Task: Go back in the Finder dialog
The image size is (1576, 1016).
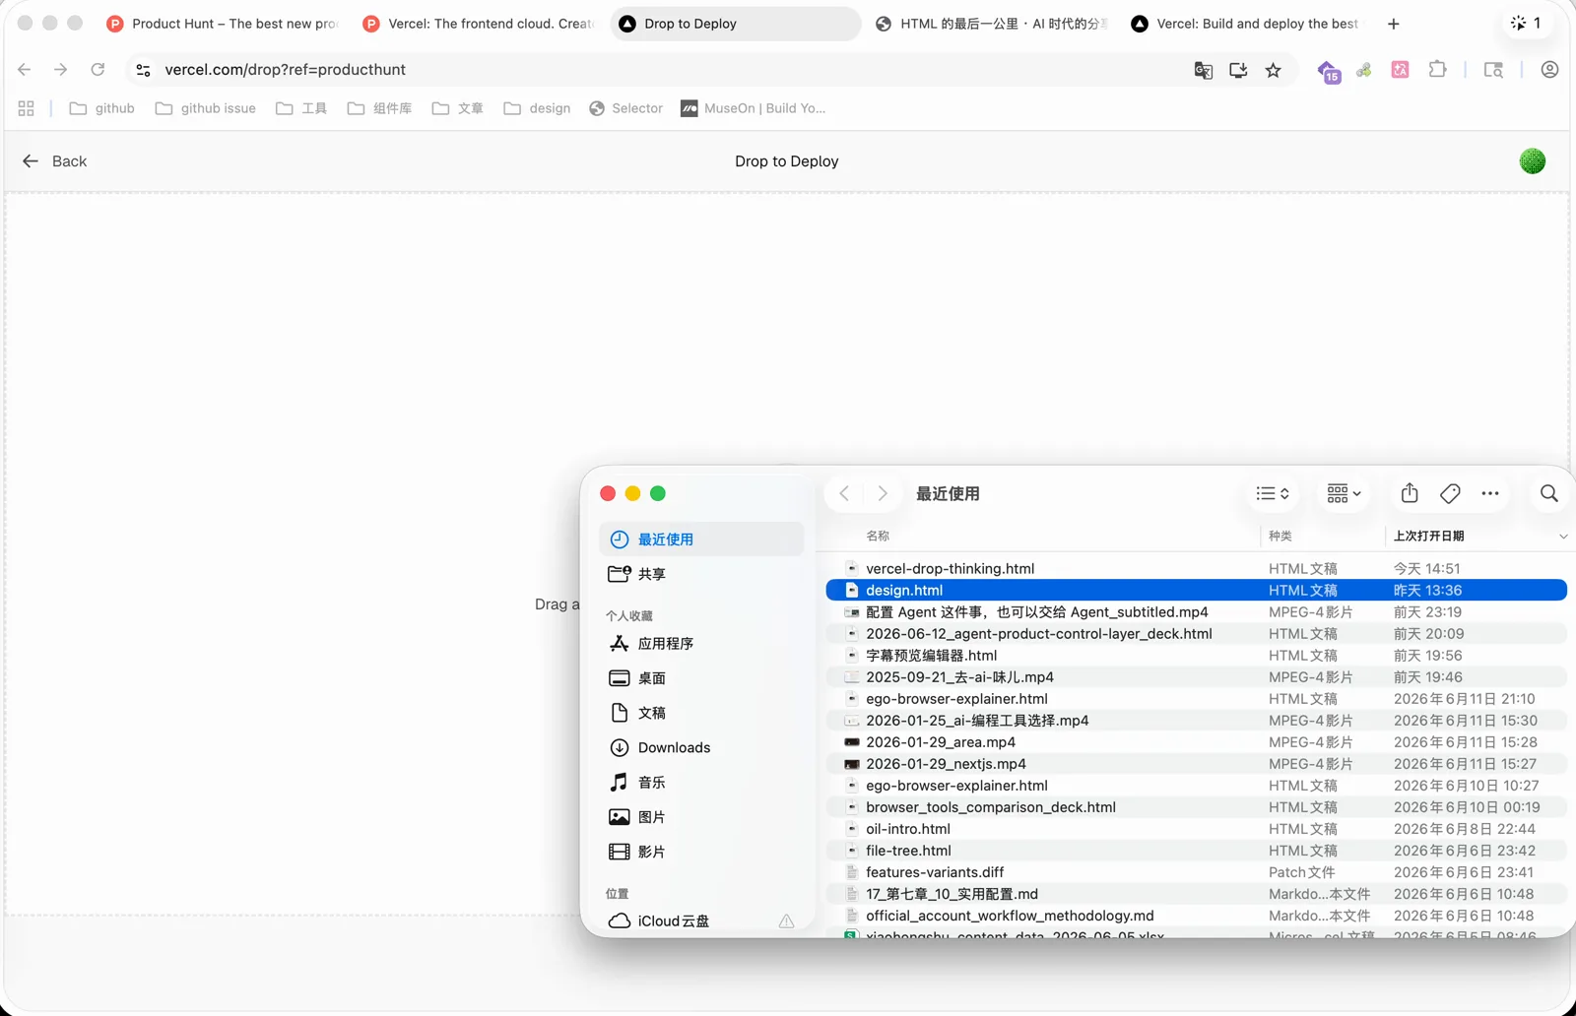Action: coord(844,493)
